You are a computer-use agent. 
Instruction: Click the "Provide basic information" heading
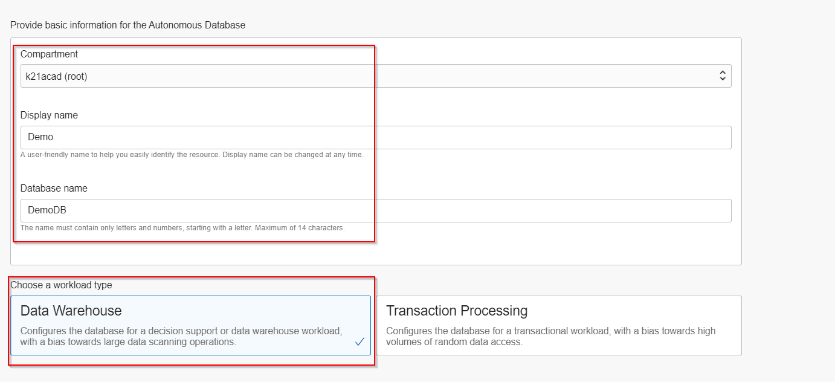pos(127,25)
